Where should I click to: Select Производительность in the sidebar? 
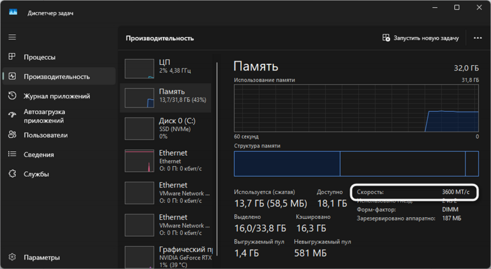[x=59, y=77]
